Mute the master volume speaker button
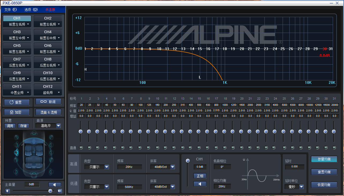The width and height of the screenshot is (344, 196). click(55, 184)
